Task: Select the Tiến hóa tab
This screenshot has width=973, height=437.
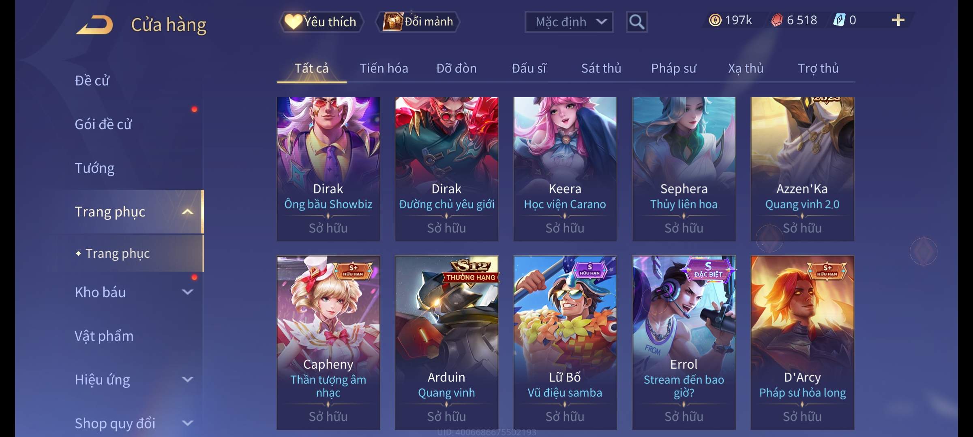Action: [384, 68]
